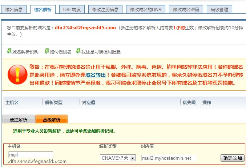Click the 对应值 field with mail2.myhostadmin.net
Screen dimensions: 246x167
point(169,158)
